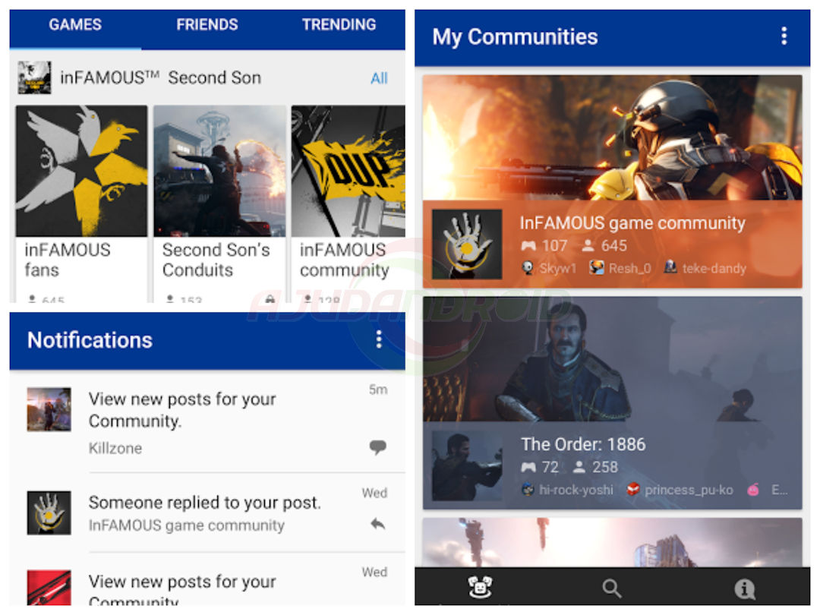Tap the InFAMOUS game community hand avatar
This screenshot has height=615, width=820.
click(x=467, y=244)
